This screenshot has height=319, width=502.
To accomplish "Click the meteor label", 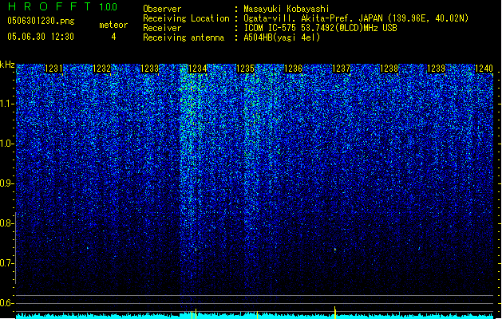I will (113, 25).
